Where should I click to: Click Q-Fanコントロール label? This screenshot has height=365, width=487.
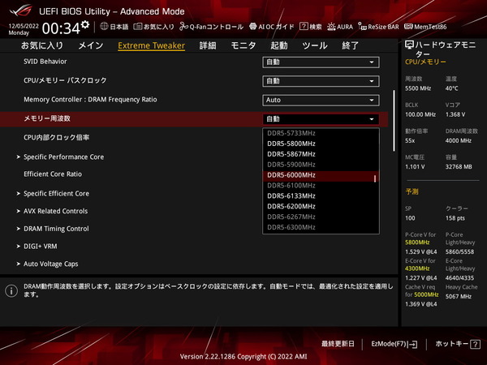216,27
